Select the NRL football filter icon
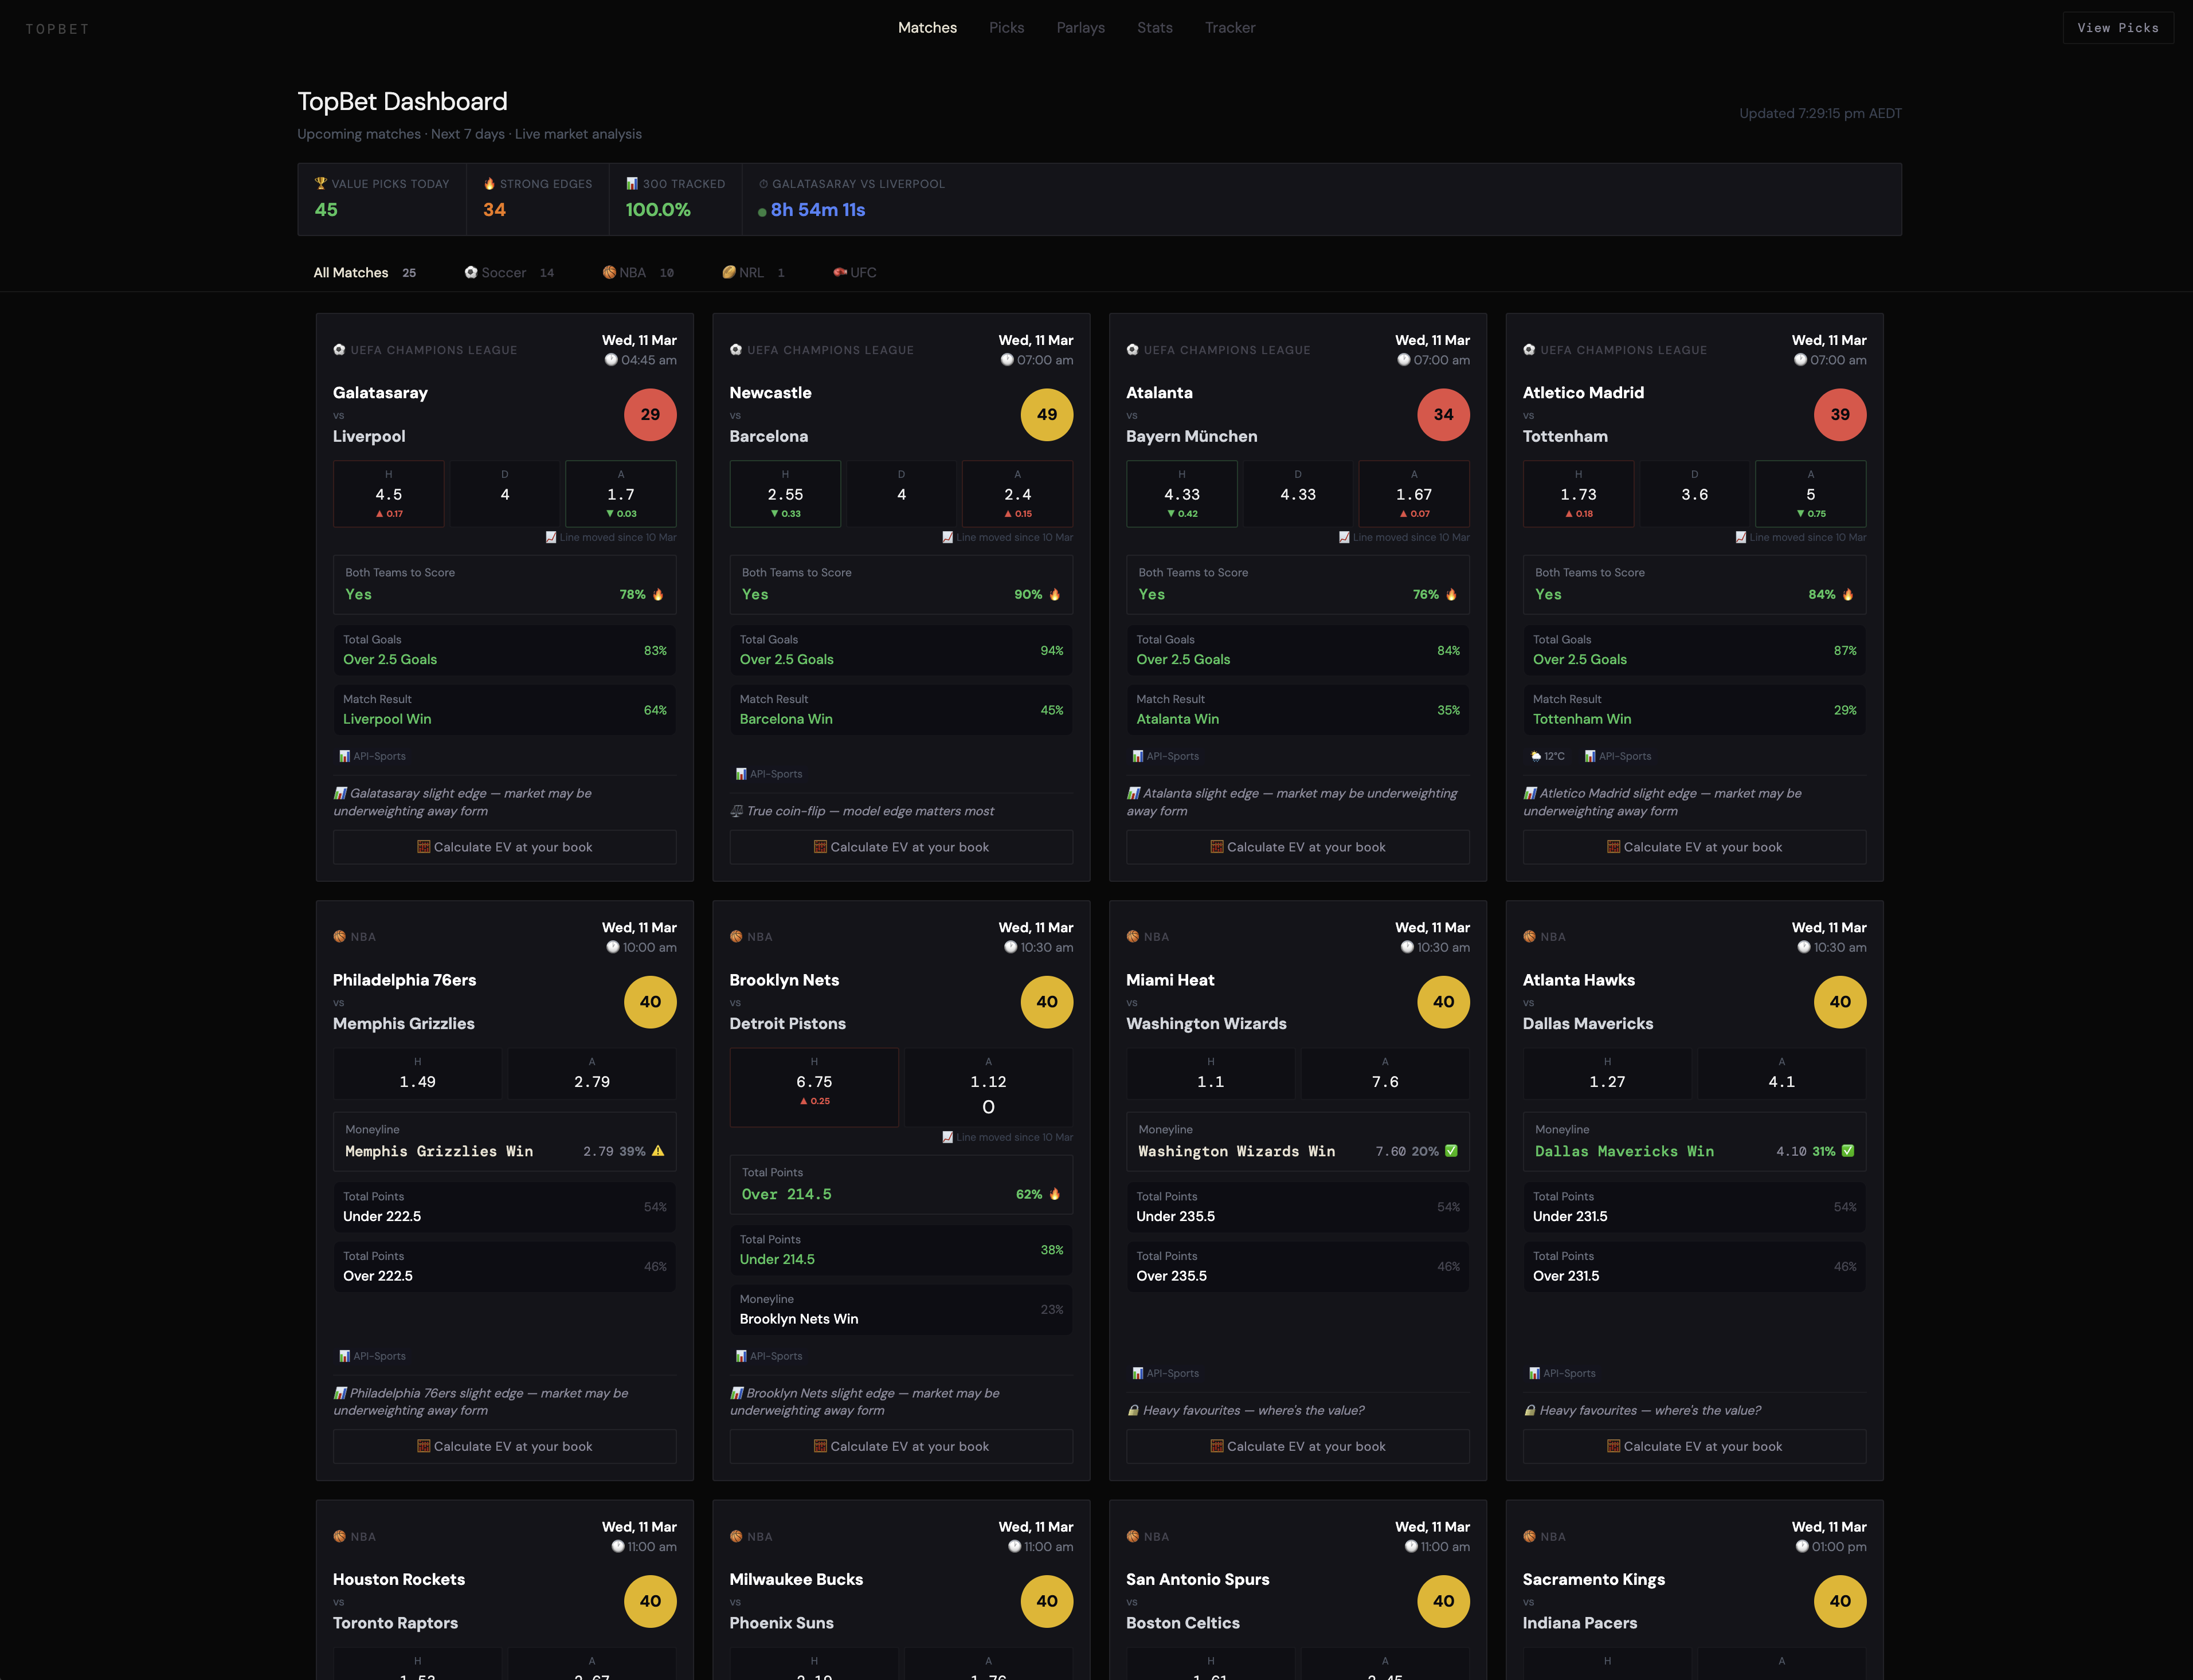The width and height of the screenshot is (2193, 1680). (x=729, y=272)
